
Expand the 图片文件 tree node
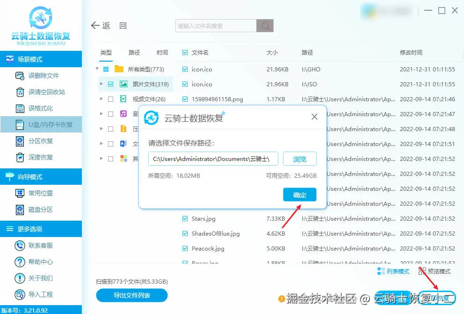tap(101, 84)
